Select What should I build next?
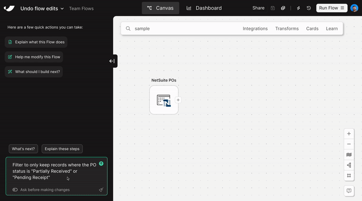 click(x=33, y=72)
